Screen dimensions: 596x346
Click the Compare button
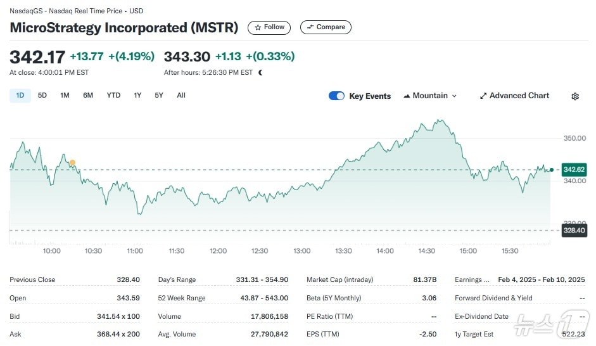pos(326,27)
